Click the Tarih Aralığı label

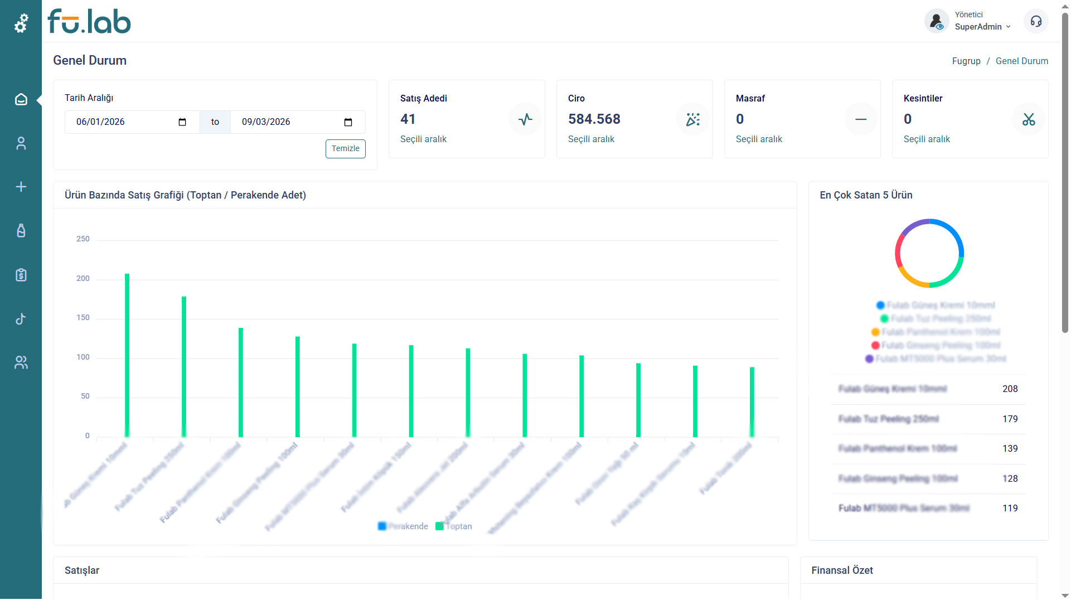(89, 98)
